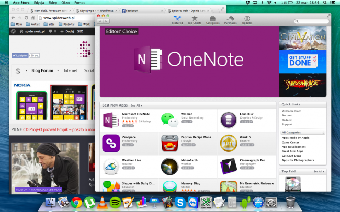
Task: Open Apps Made by Apple link
Action: click(x=296, y=138)
